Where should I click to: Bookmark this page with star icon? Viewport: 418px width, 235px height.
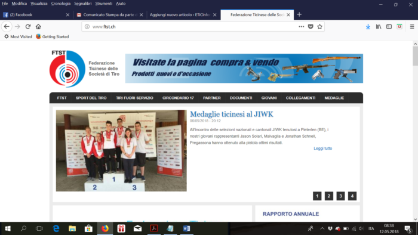click(319, 27)
